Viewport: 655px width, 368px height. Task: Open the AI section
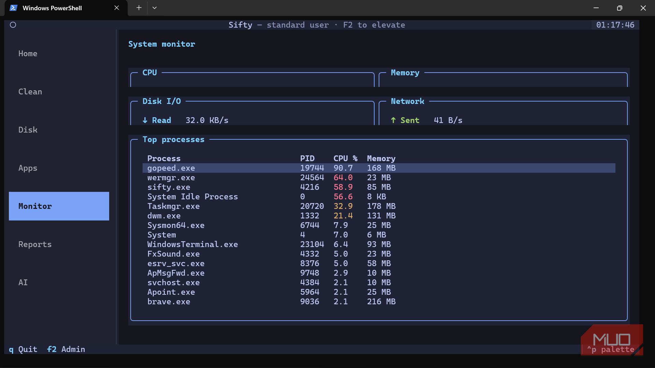(x=59, y=282)
